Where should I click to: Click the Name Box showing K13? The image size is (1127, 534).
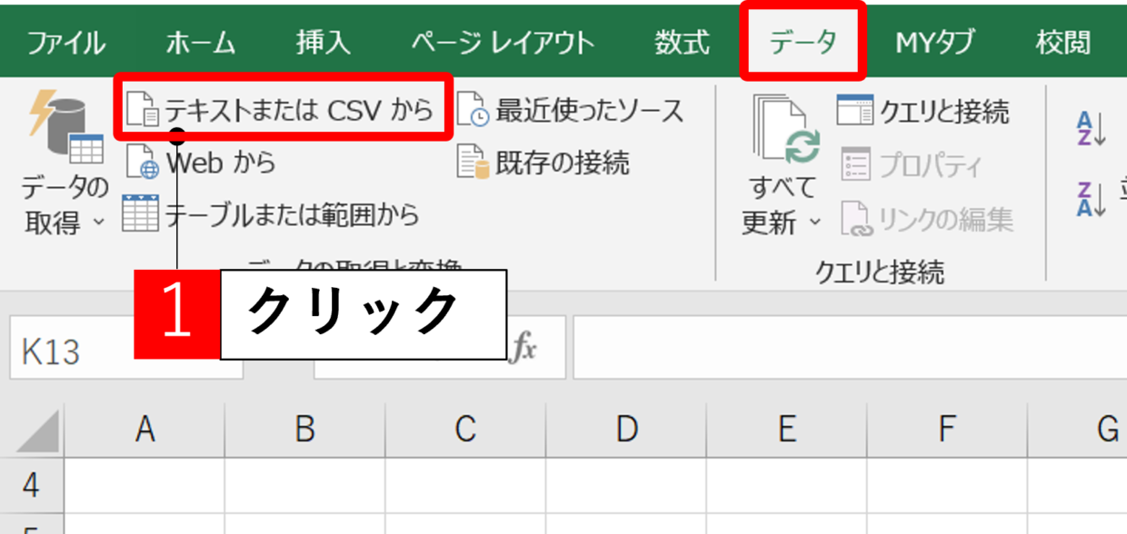126,348
